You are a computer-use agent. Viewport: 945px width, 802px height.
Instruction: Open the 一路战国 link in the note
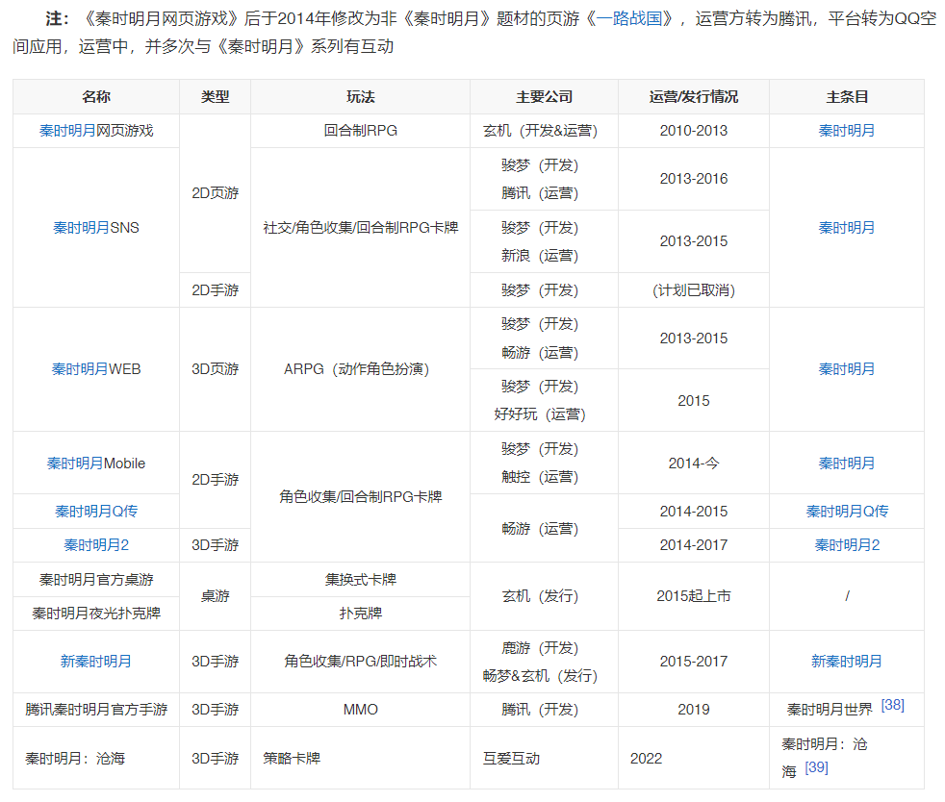[x=629, y=18]
